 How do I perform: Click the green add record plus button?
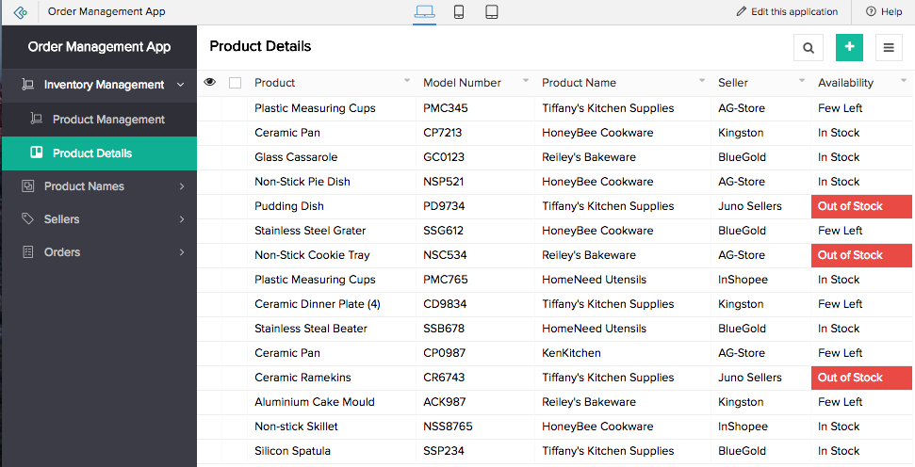(849, 47)
